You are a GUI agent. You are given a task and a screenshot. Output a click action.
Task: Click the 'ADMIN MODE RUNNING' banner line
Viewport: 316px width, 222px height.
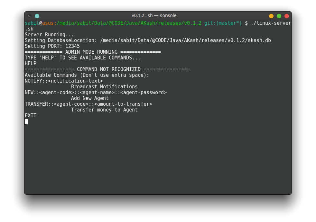tap(93, 52)
